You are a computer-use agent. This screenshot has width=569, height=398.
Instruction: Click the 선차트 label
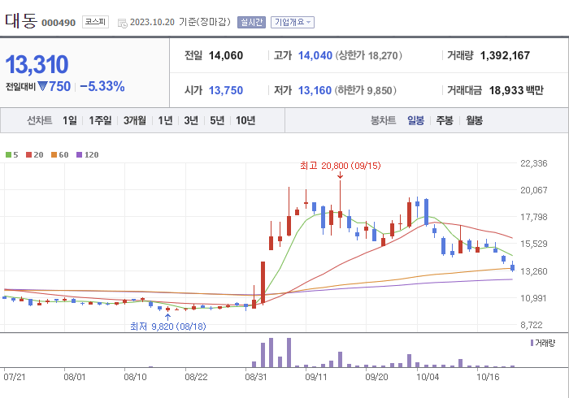pos(40,120)
